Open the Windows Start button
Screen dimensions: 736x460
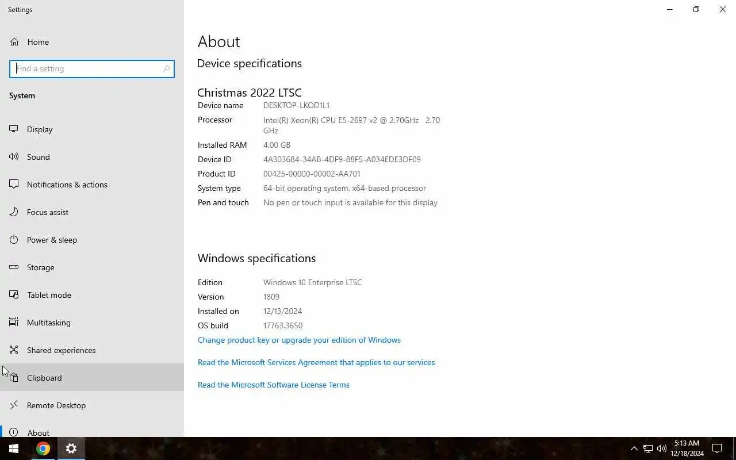click(14, 448)
